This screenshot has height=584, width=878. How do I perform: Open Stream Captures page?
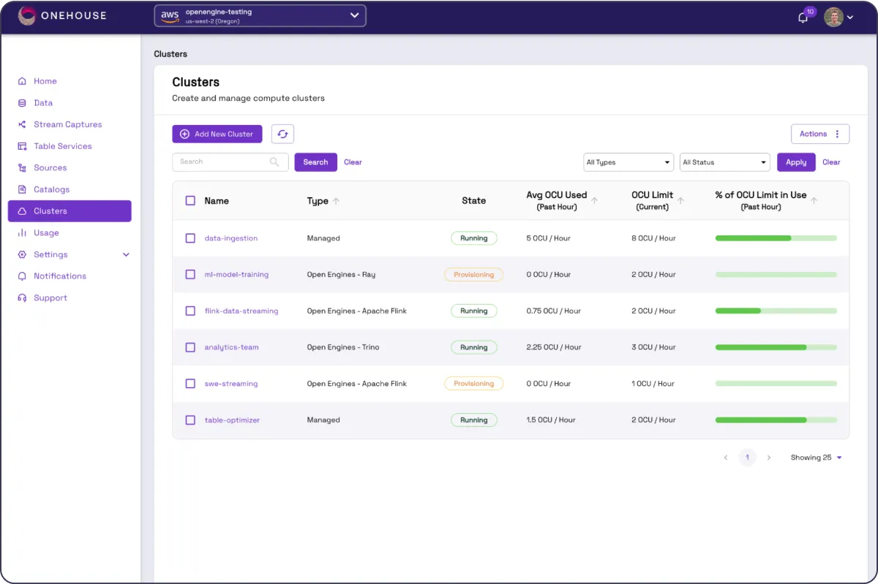[68, 124]
